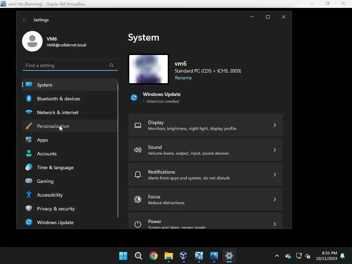
Task: Click the Sound speaker icon
Action: coord(138,150)
